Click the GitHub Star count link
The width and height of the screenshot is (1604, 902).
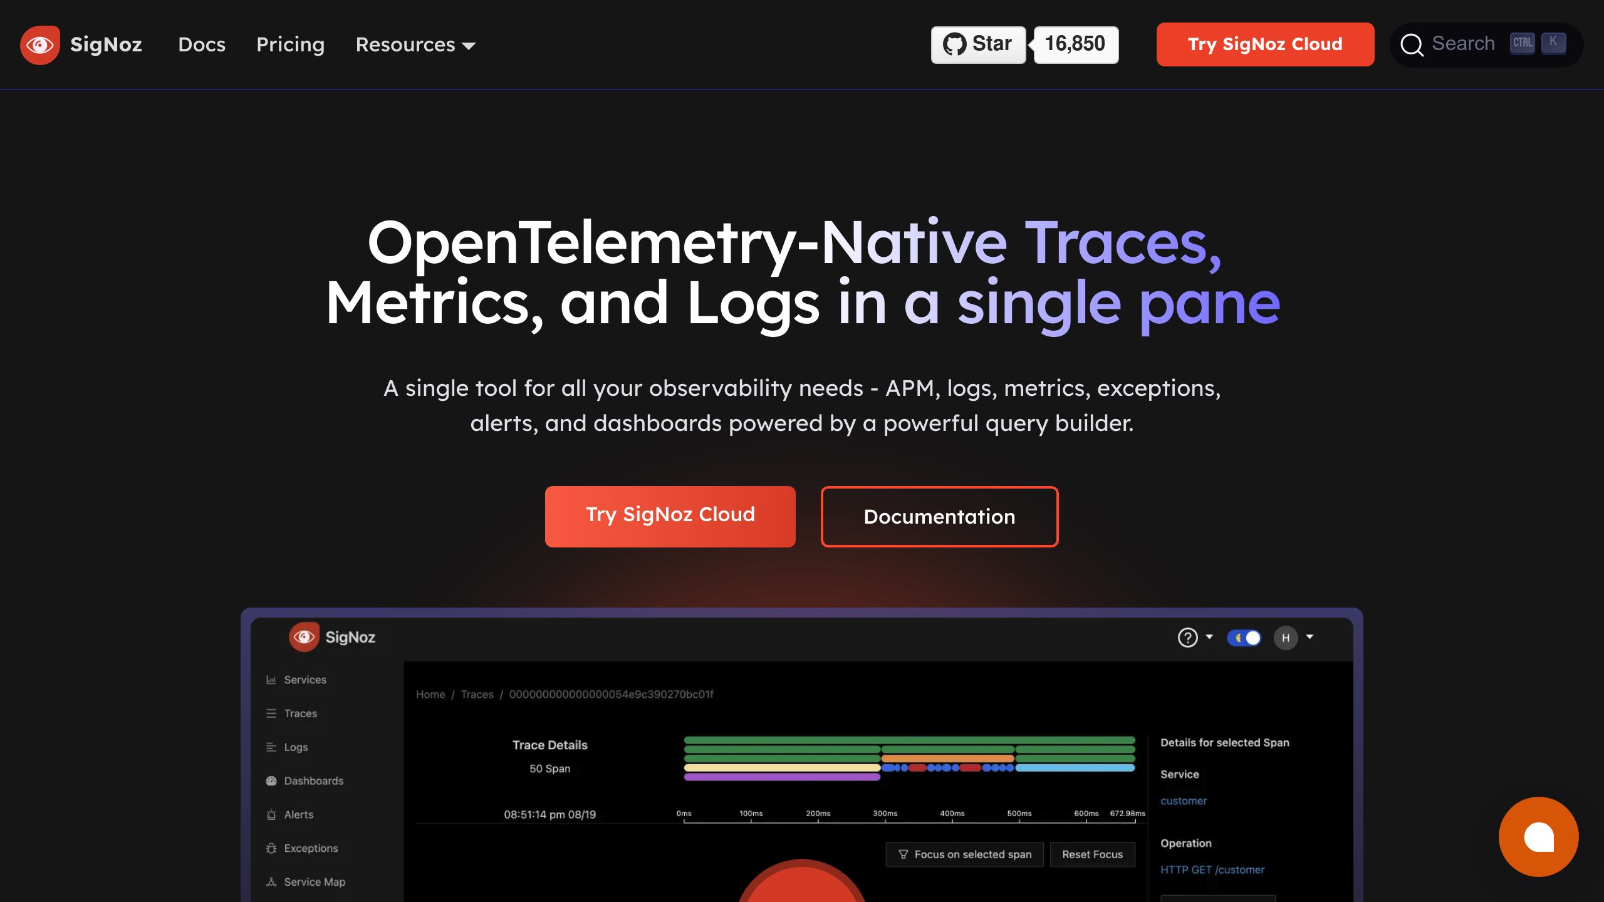point(1074,44)
